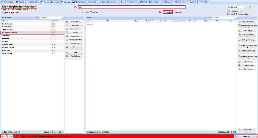Select the Lending radio button
The image size is (258, 138).
click(x=165, y=12)
